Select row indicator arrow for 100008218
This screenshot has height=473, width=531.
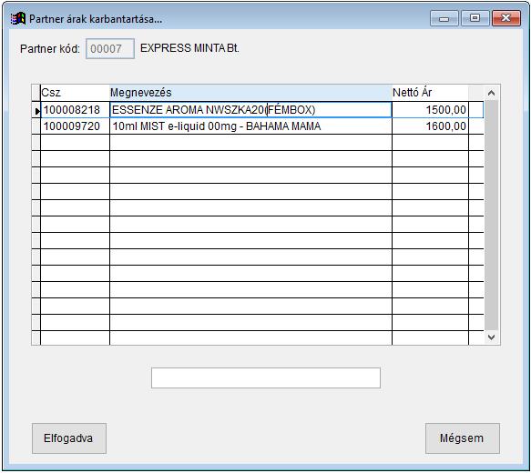click(36, 110)
